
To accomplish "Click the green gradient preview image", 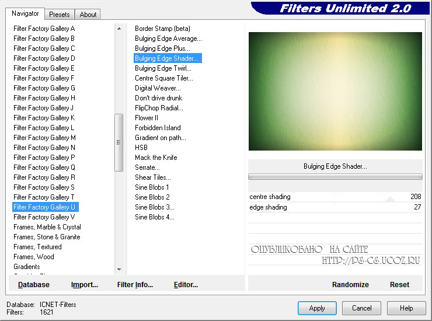I will click(x=335, y=91).
